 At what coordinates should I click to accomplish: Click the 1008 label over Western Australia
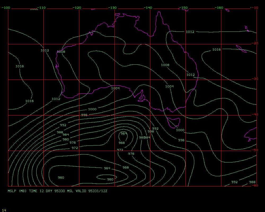coord(61,52)
